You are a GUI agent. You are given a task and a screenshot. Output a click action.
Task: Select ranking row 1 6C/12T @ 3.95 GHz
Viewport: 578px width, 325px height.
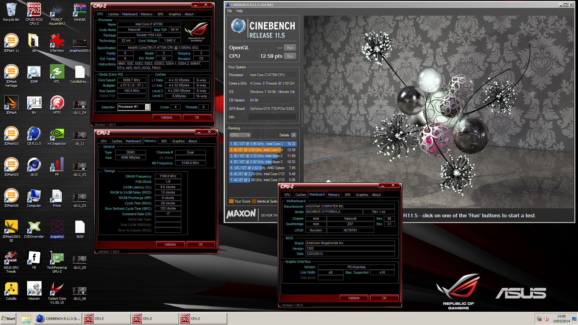point(263,144)
